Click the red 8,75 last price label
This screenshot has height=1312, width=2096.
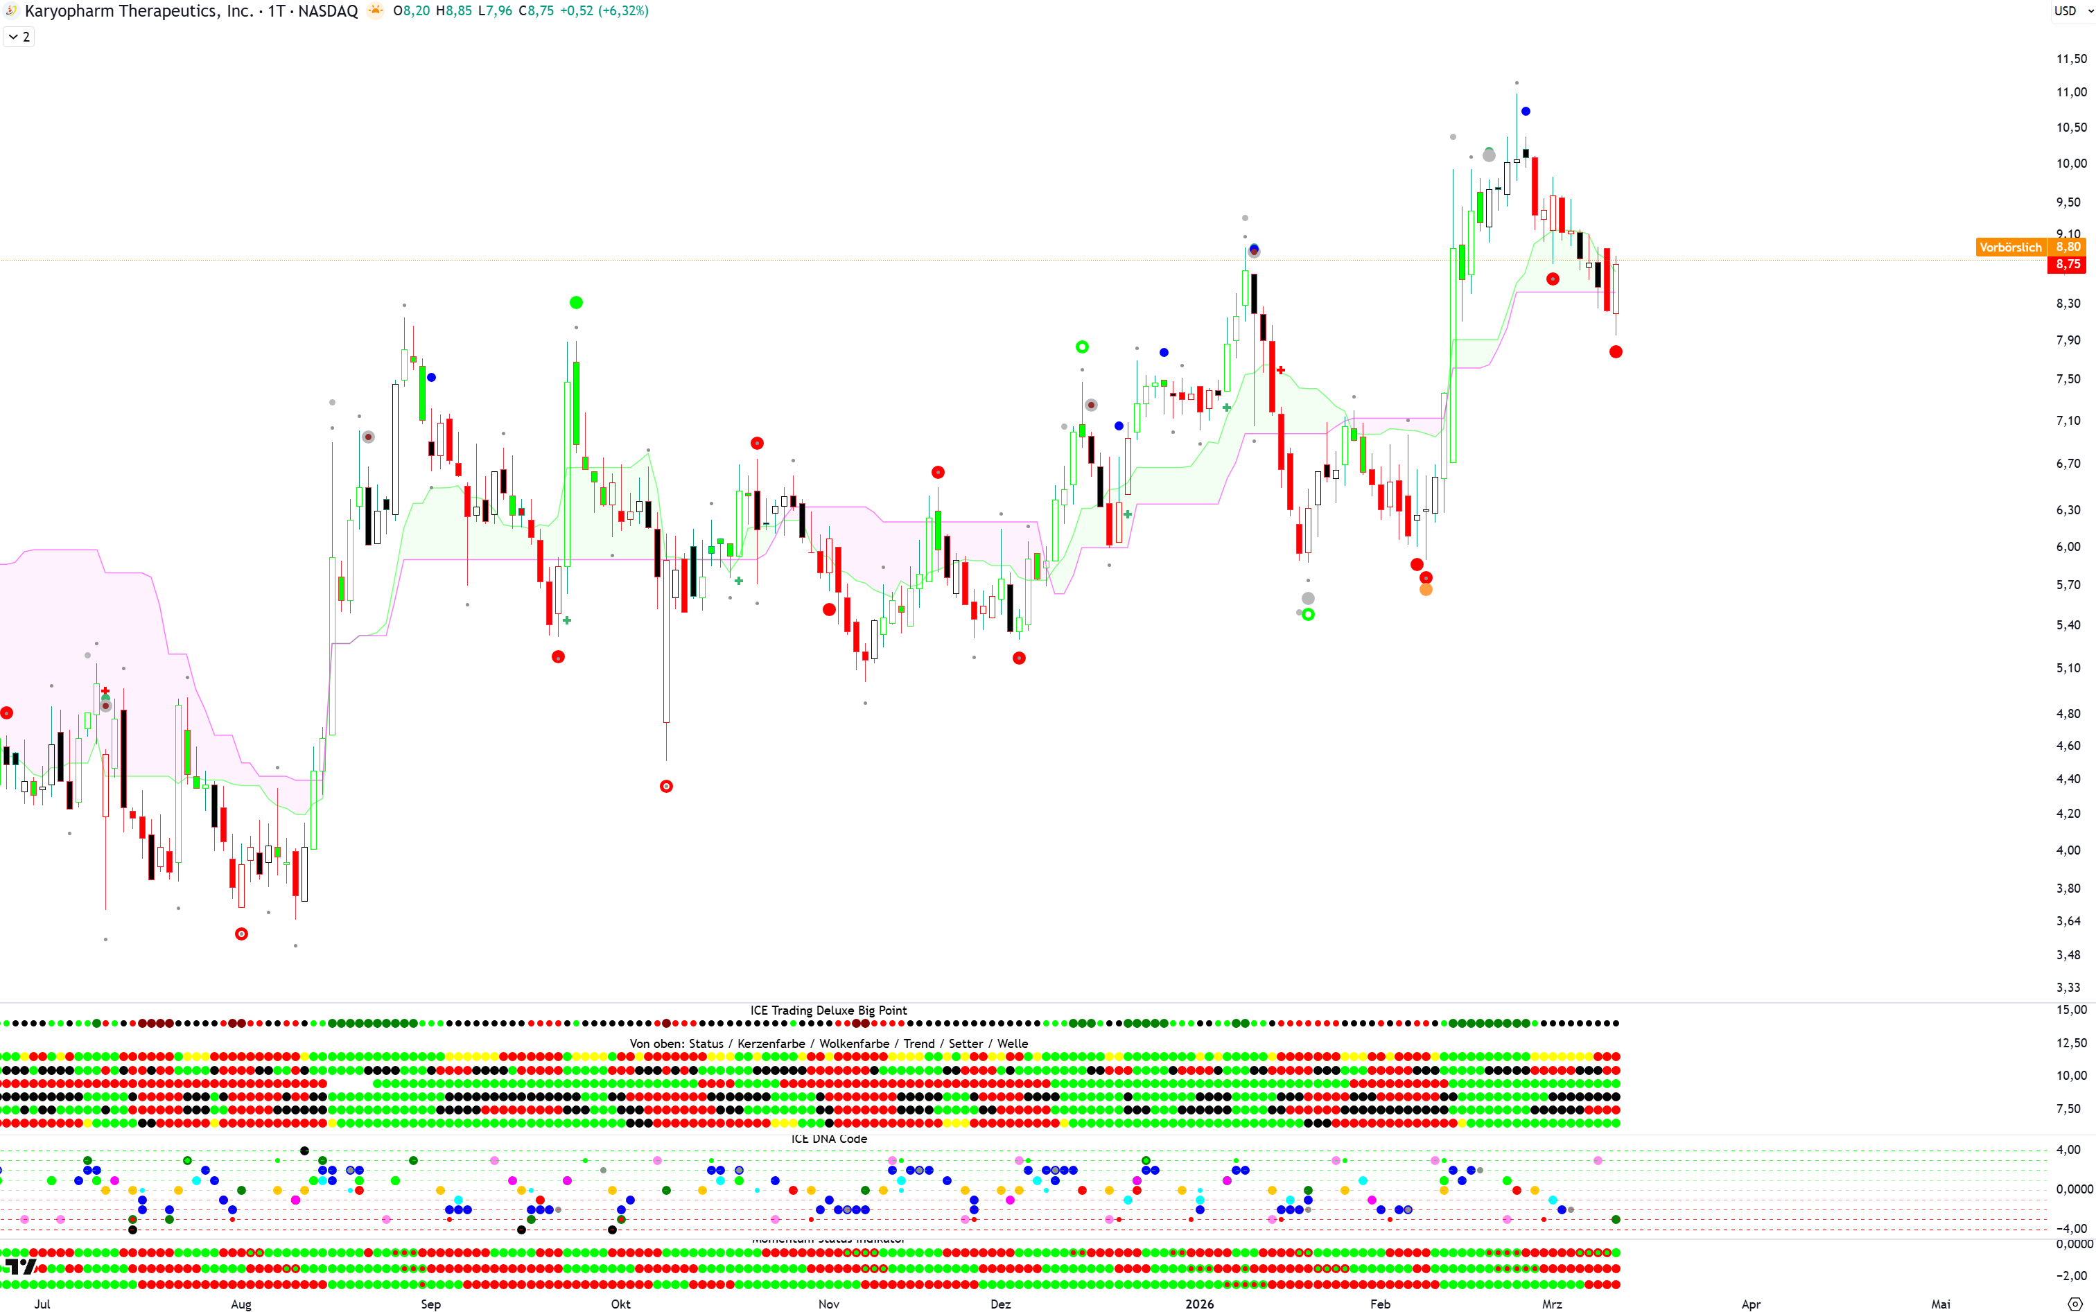click(x=2068, y=265)
